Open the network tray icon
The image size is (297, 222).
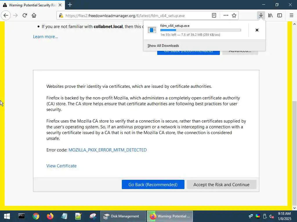pos(251,216)
